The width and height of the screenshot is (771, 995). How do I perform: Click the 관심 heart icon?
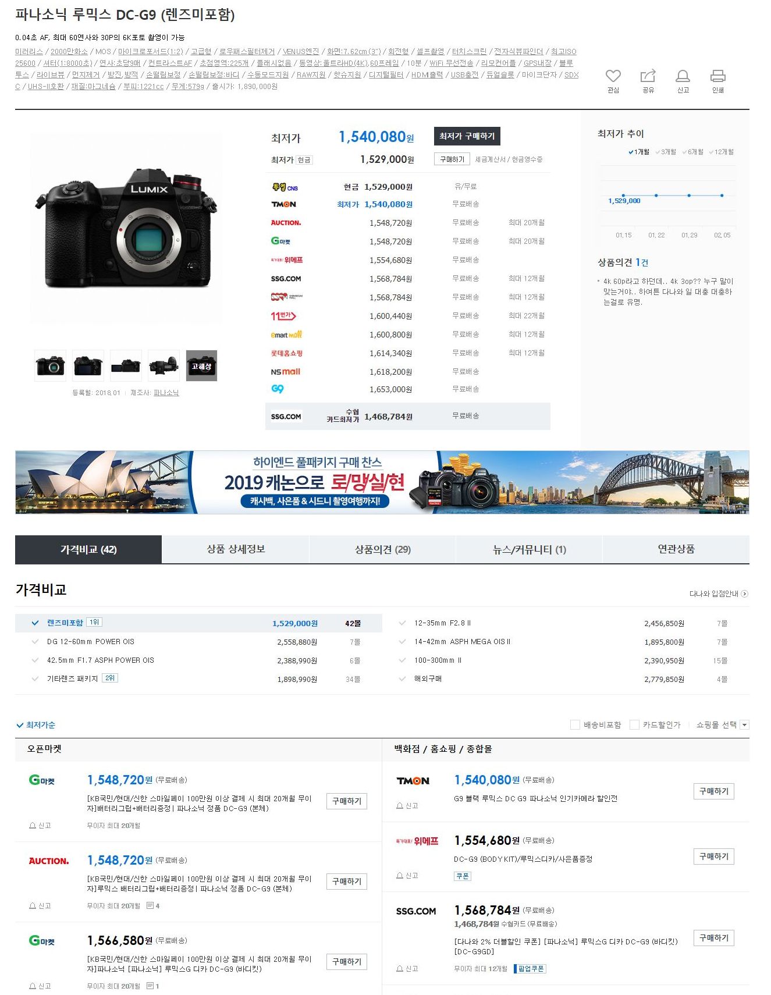(x=613, y=76)
